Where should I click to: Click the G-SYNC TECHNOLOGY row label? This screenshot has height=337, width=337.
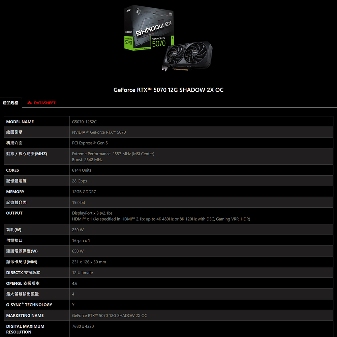point(29,305)
